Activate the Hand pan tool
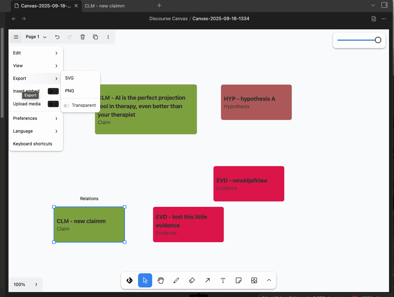 pos(161,280)
